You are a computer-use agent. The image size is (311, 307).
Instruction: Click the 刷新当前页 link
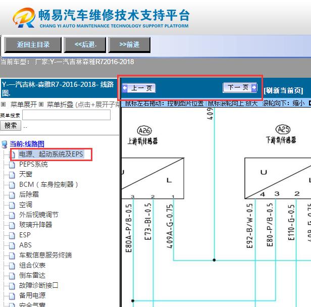(x=283, y=90)
